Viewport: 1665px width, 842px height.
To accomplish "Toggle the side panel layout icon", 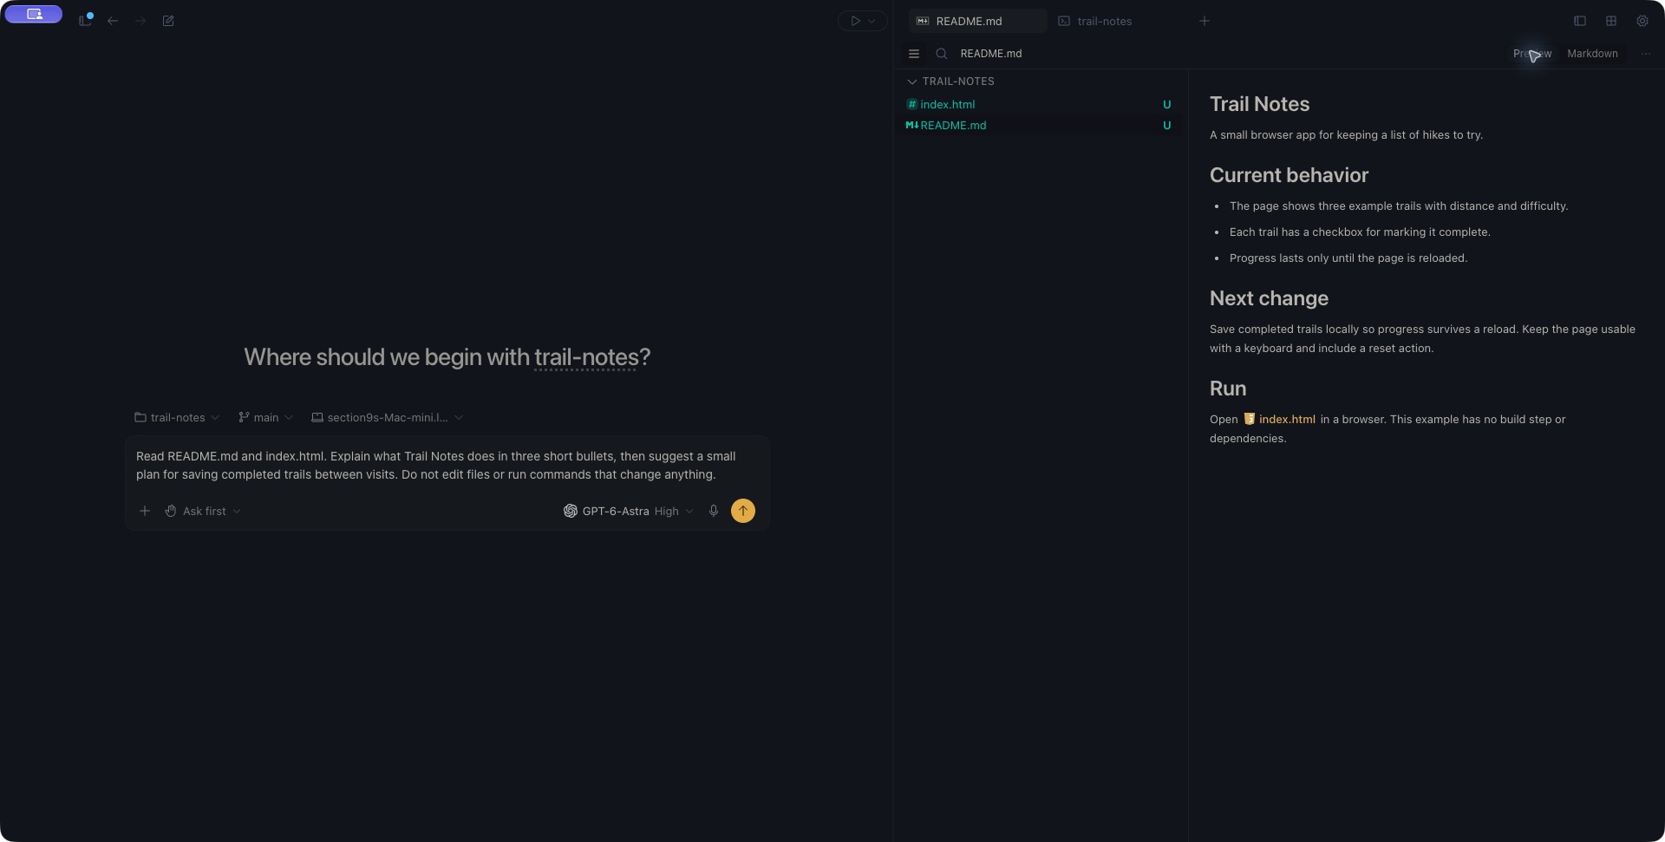I will 1580,21.
